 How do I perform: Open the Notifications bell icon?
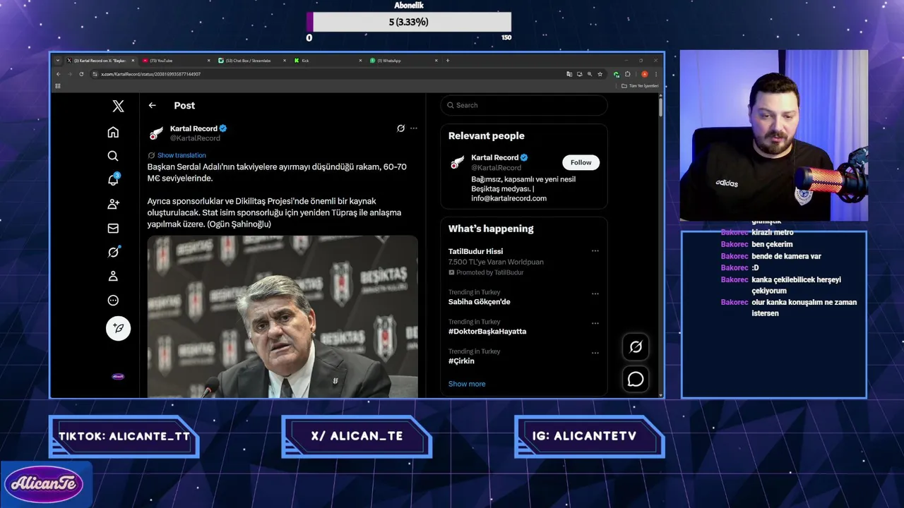coord(113,180)
